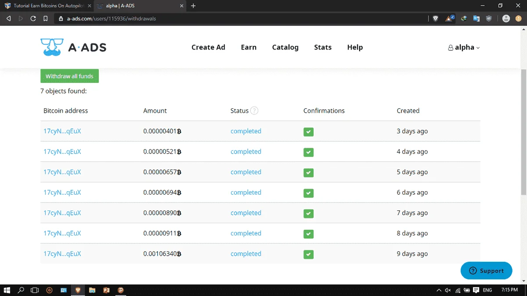Click the confirmations checkmark for 5 days ago
The height and width of the screenshot is (296, 527).
coord(308,172)
